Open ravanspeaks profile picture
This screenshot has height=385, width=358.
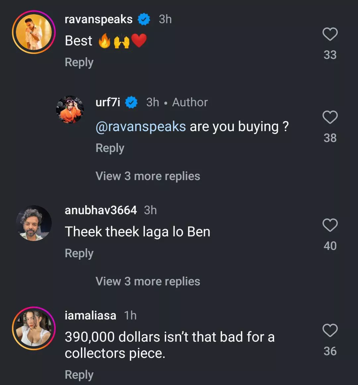point(34,32)
